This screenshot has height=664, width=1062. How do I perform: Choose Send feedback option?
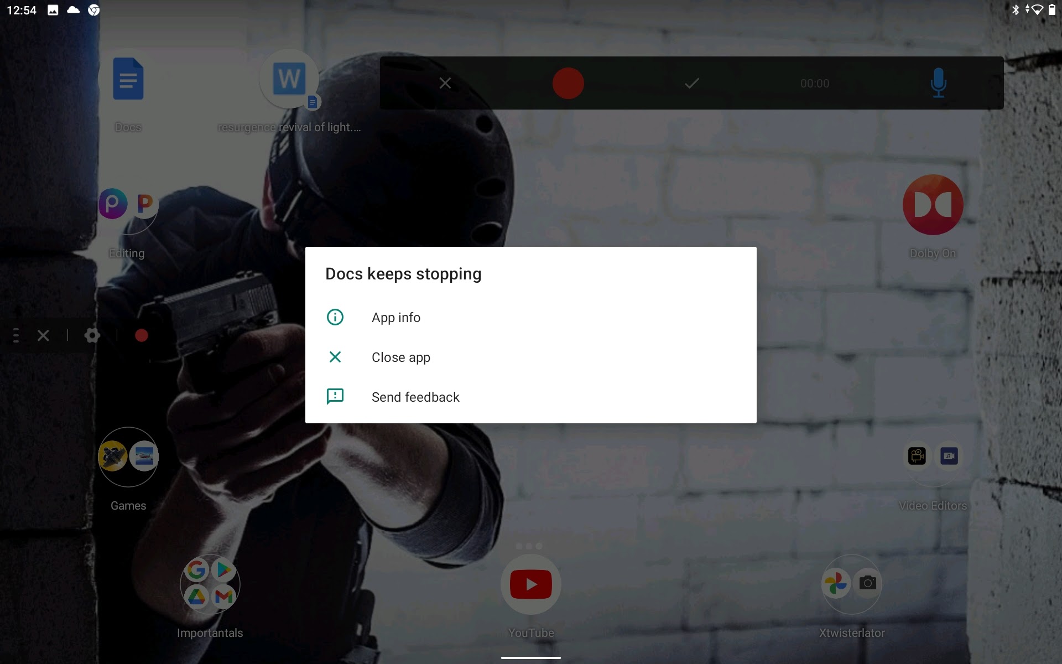tap(415, 397)
